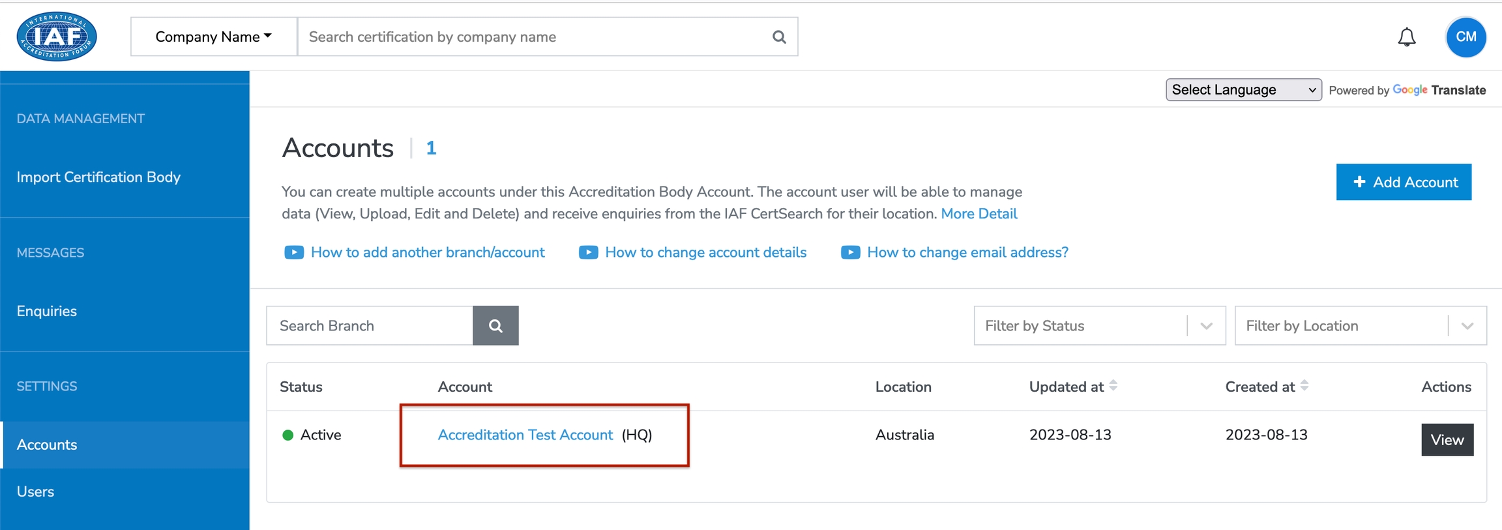Screen dimensions: 1502x530
Task: Open Users in the Settings sidebar
Action: point(35,492)
